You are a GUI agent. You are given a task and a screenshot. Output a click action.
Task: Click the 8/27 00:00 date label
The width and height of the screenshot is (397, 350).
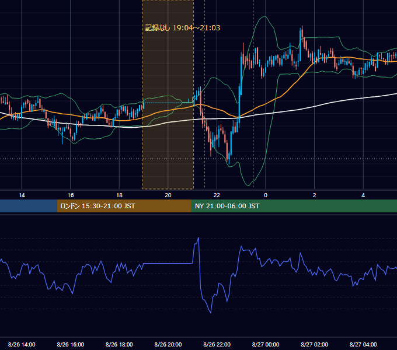pos(266,344)
